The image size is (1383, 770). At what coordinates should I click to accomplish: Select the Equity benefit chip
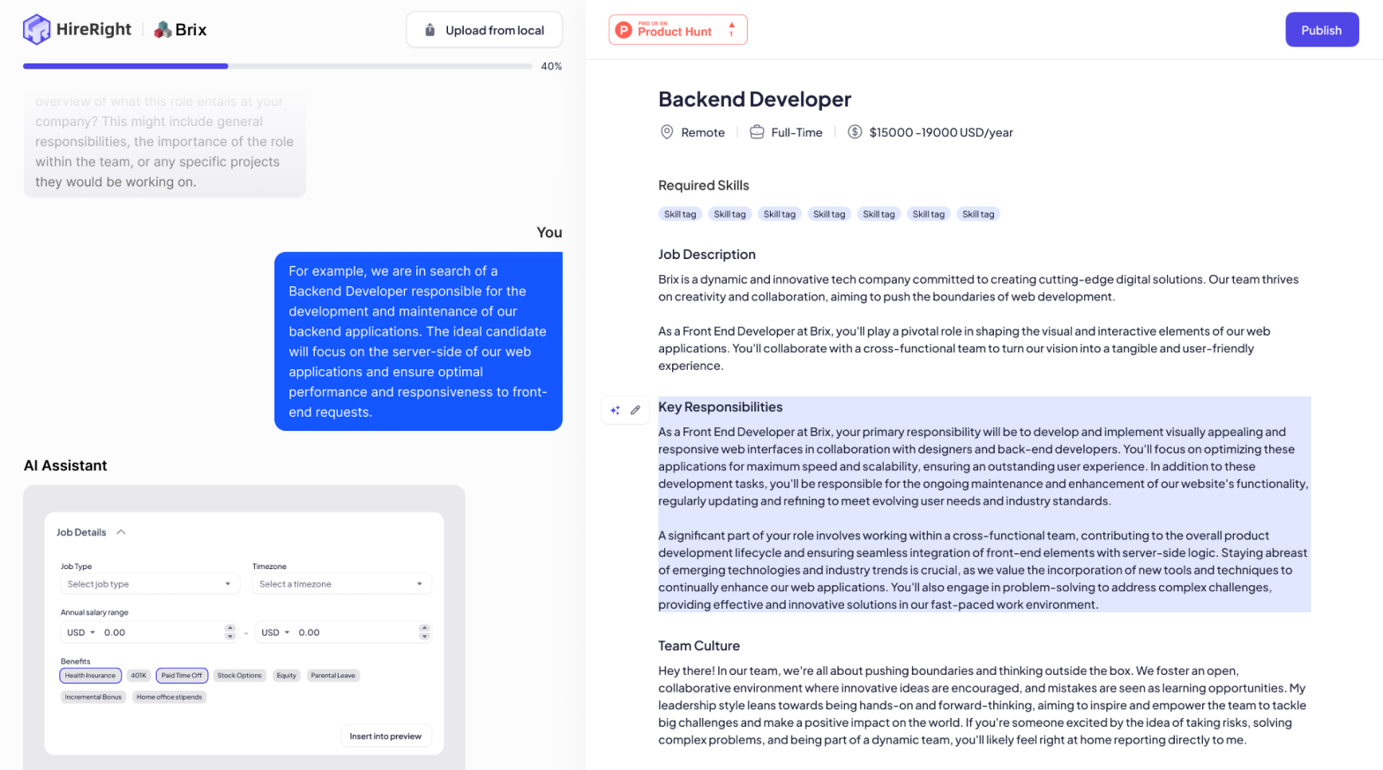pos(287,676)
